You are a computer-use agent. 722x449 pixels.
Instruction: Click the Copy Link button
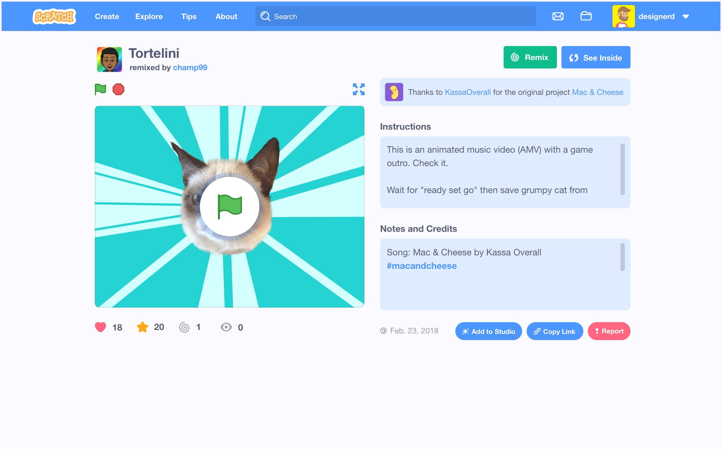click(x=554, y=331)
